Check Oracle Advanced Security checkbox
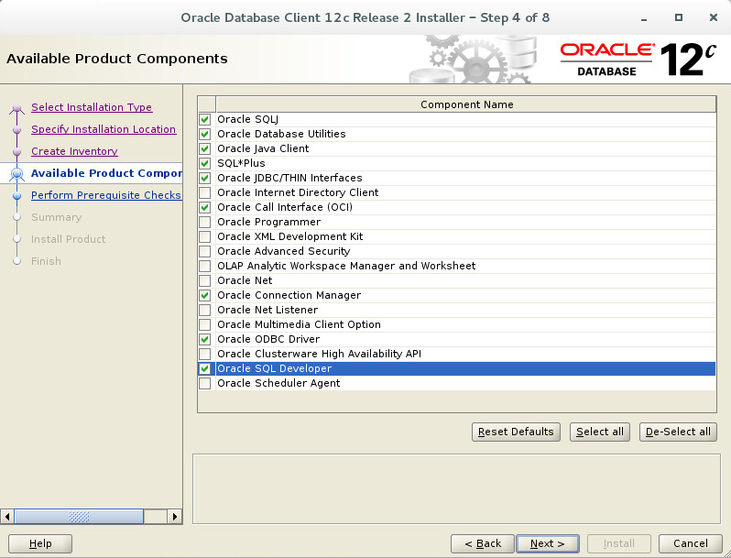731x558 pixels. [x=204, y=252]
